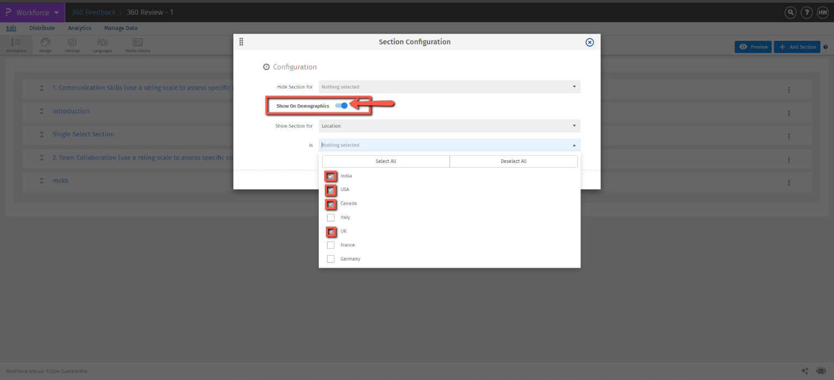Viewport: 834px width, 380px height.
Task: Toggle Show On Demographics switch
Action: coord(342,106)
